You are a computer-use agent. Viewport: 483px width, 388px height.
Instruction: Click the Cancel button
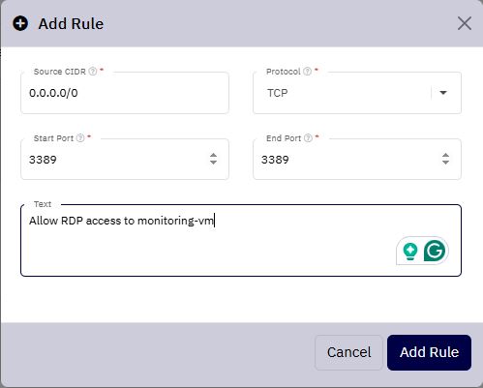[348, 352]
